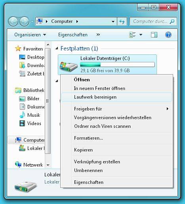
Task: Click the Computer icon in sidebar
Action: (18, 140)
